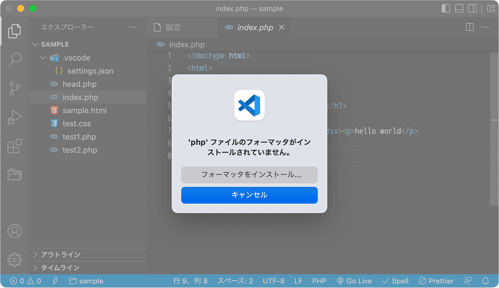The height and width of the screenshot is (288, 499).
Task: Switch to the 設定 tab
Action: [x=173, y=27]
